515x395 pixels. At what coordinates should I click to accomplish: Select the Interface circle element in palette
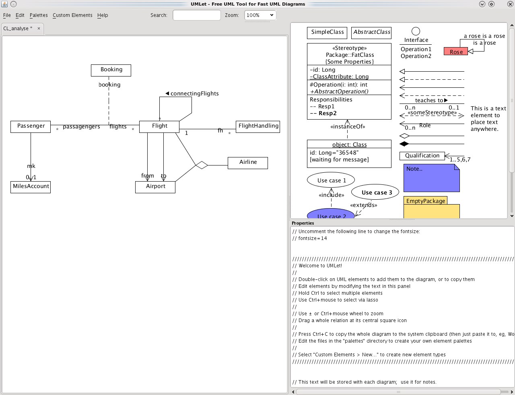point(416,31)
